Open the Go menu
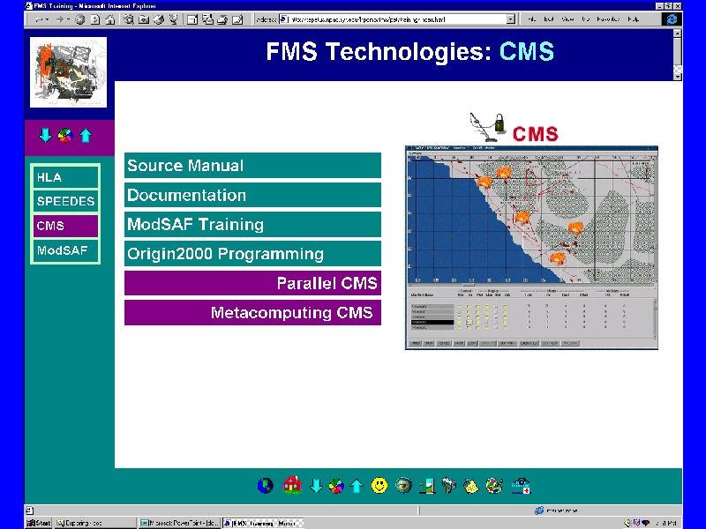This screenshot has height=529, width=706. point(585,19)
